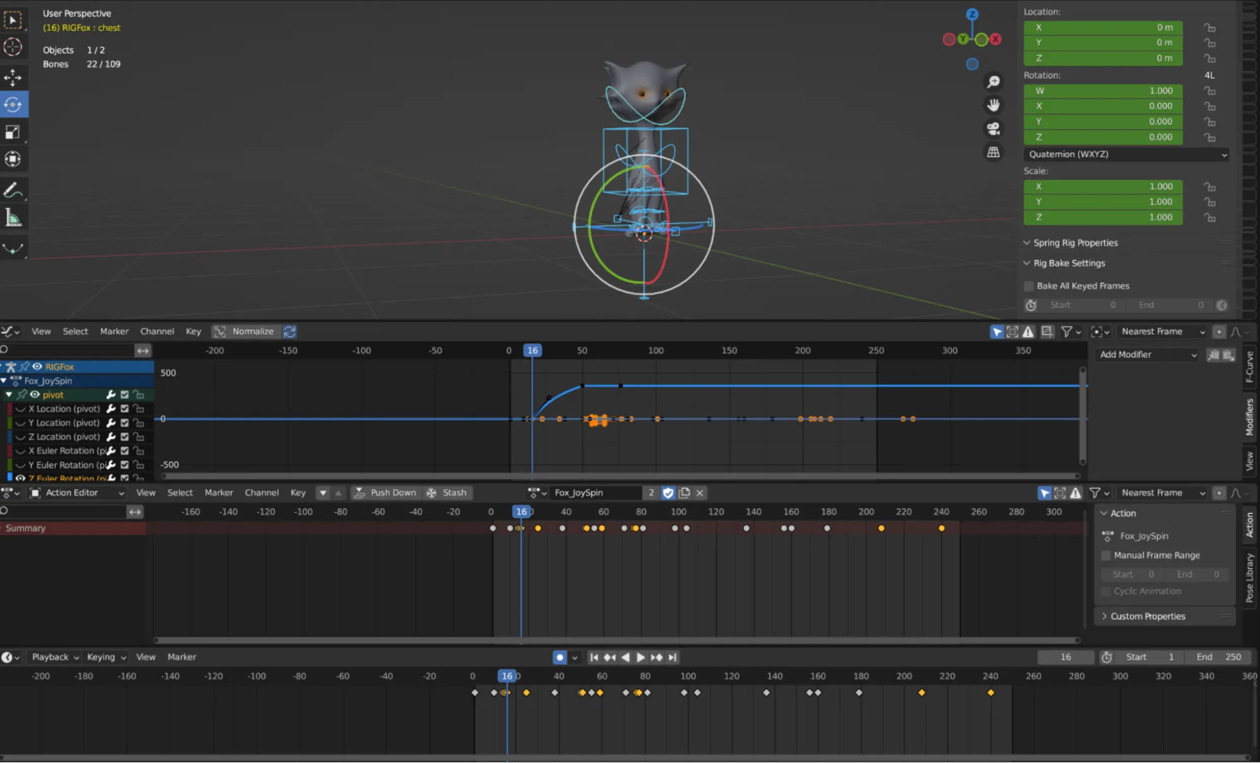Open the Graph Editor Nearest Frame snapping dropdown
1260x763 pixels.
(1163, 331)
